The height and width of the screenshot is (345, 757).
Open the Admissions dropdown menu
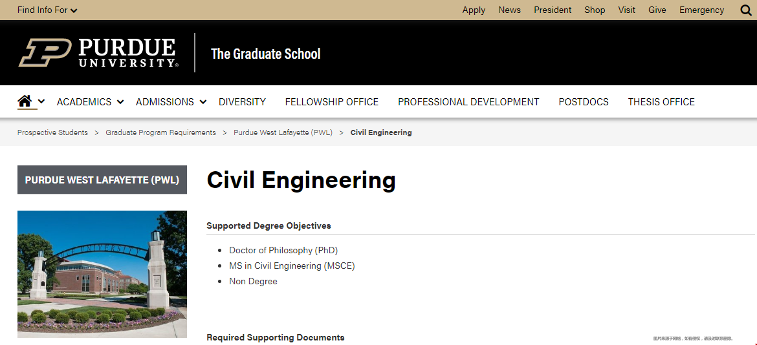click(x=171, y=101)
